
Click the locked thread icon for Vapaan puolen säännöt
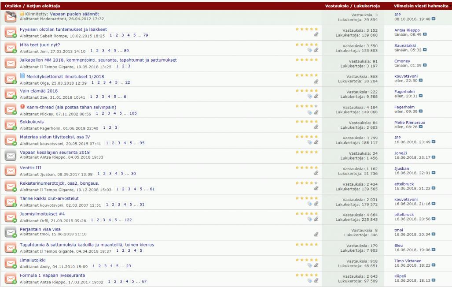[11, 17]
